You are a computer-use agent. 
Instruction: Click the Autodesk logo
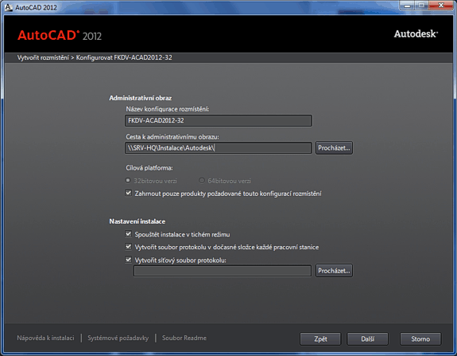click(416, 34)
